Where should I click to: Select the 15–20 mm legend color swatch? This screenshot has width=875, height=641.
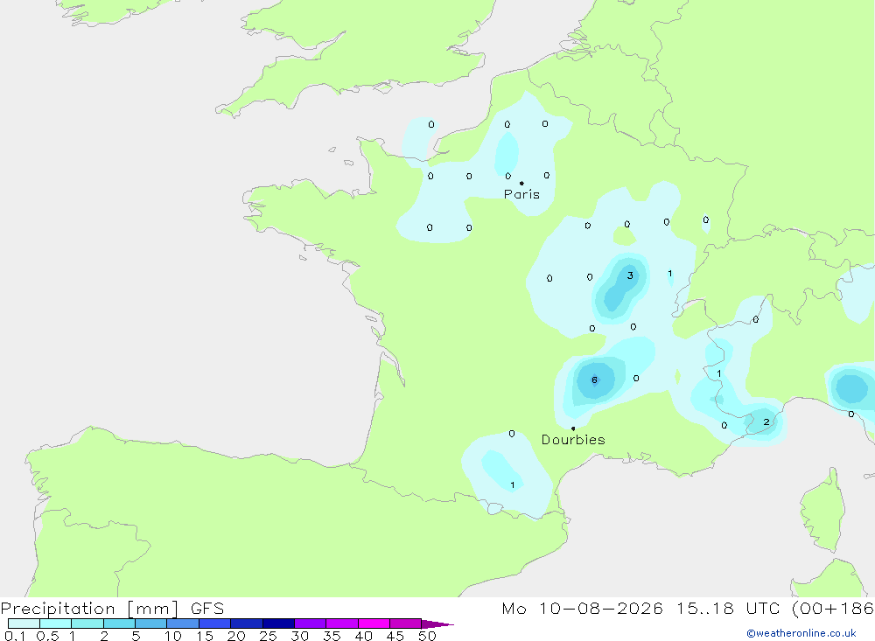[x=215, y=624]
